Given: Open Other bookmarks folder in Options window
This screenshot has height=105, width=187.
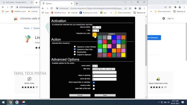Looking at the screenshot, I should coord(123,13).
